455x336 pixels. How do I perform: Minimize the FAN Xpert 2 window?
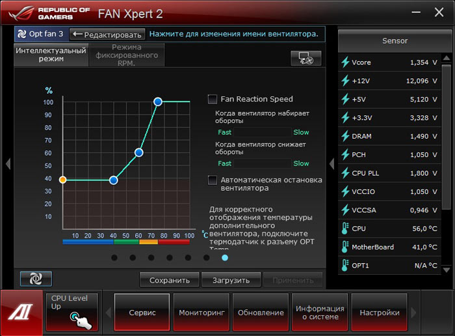click(416, 12)
